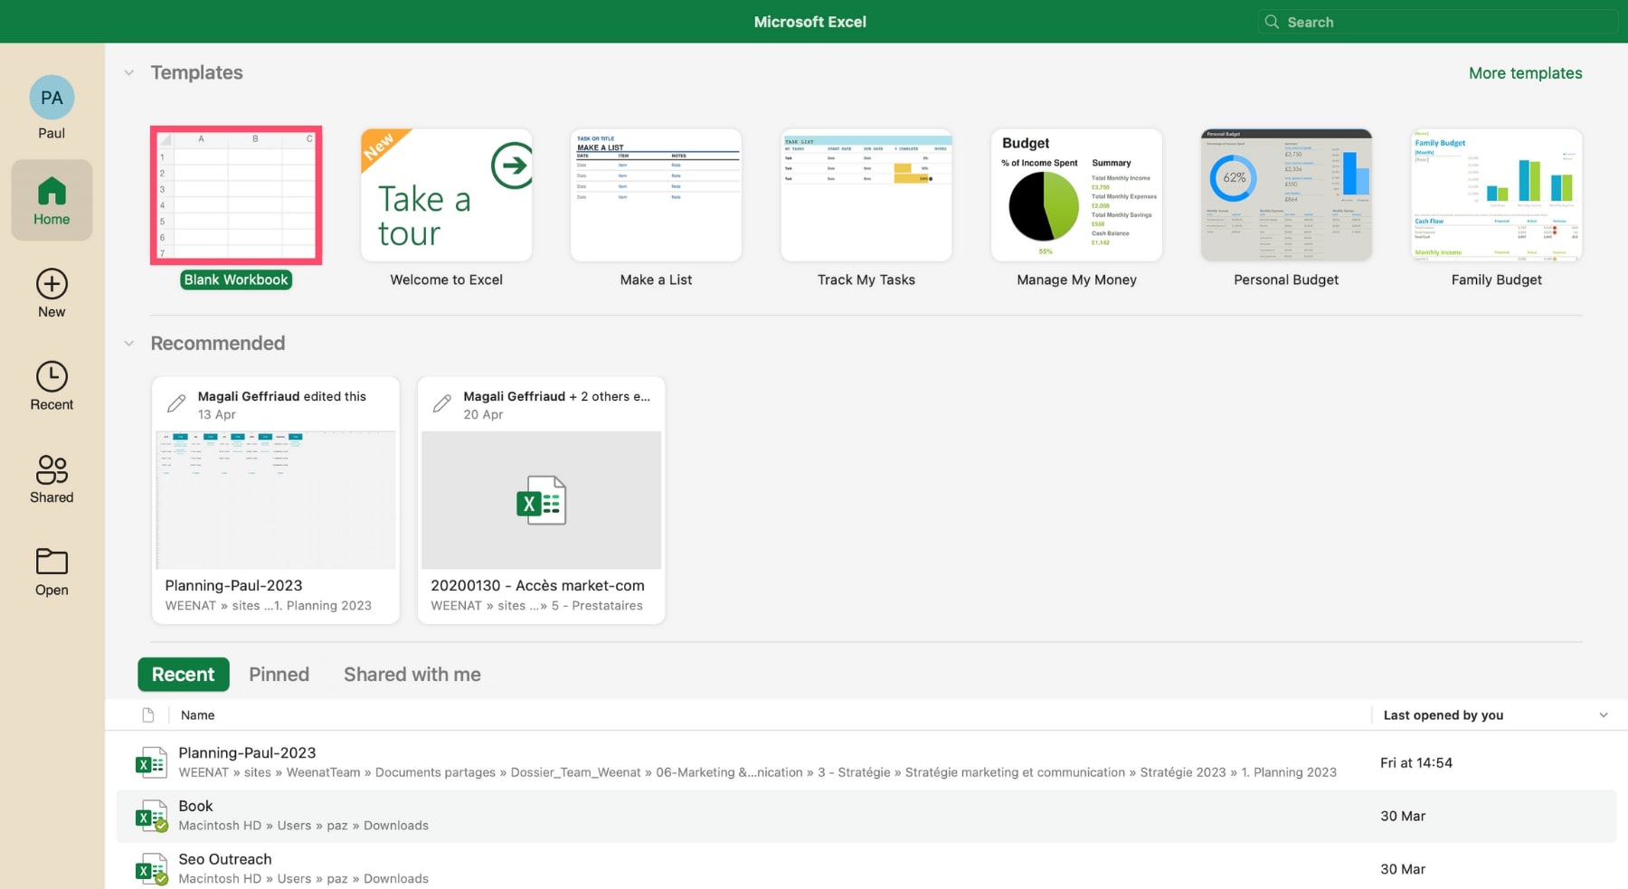This screenshot has height=889, width=1628.
Task: Open the Manage My Money template
Action: (1076, 195)
